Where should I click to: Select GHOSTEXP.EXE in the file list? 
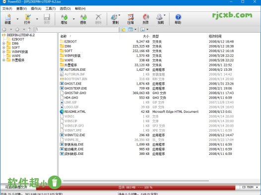pyautogui.click(x=75, y=88)
